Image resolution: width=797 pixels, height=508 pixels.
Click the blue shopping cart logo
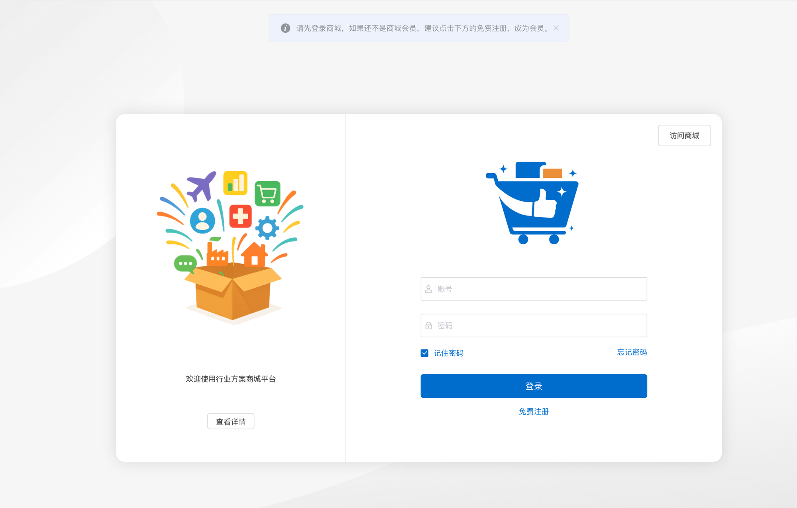click(x=532, y=203)
